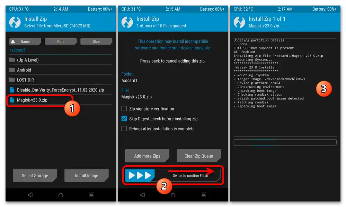Click 'Press back to cancel adding this zip.'
The width and height of the screenshot is (346, 207).
point(173,61)
